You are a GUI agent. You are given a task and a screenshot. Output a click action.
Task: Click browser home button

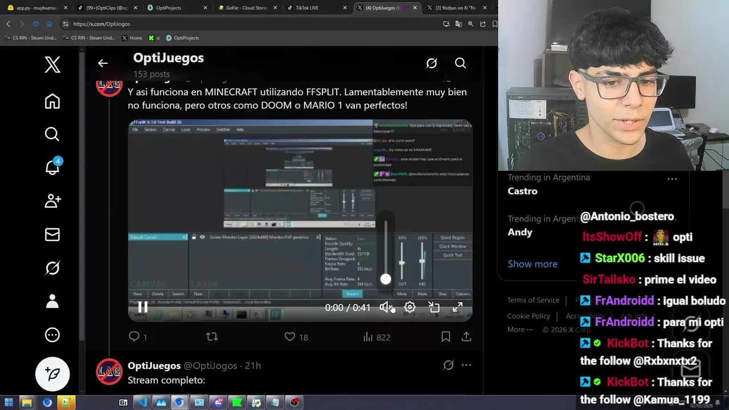[x=49, y=24]
